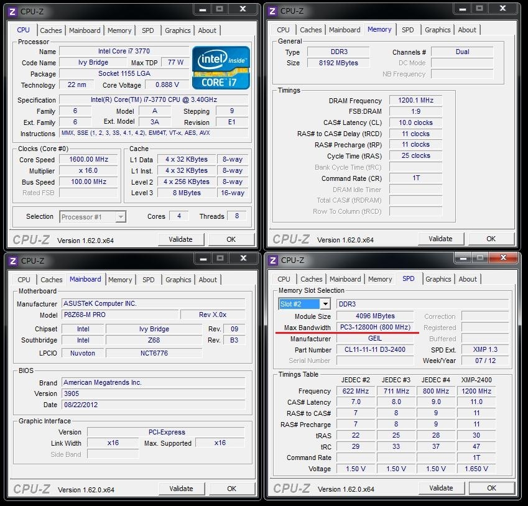Viewport: 528px width, 506px height.
Task: Click the Channels # value Dual
Action: coord(462,52)
